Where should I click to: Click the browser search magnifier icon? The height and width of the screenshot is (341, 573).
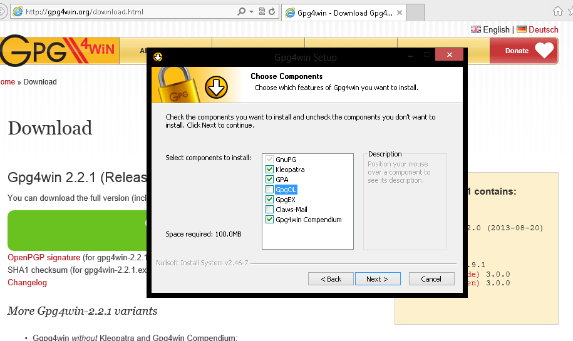241,12
